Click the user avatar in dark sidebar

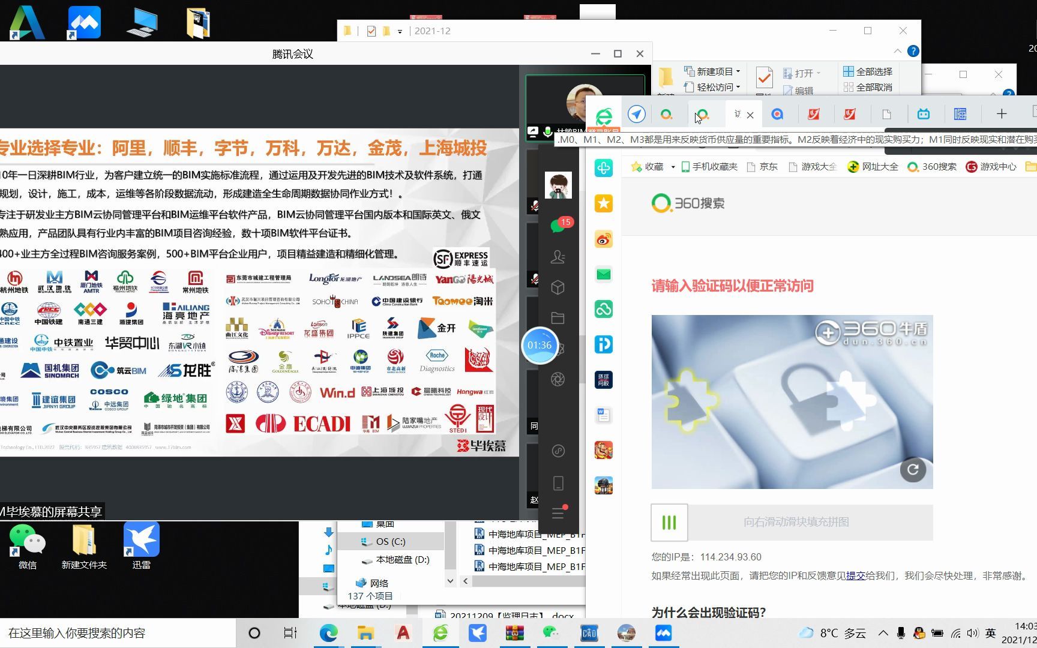558,185
